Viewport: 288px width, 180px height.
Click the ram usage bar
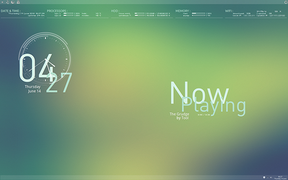point(199,13)
